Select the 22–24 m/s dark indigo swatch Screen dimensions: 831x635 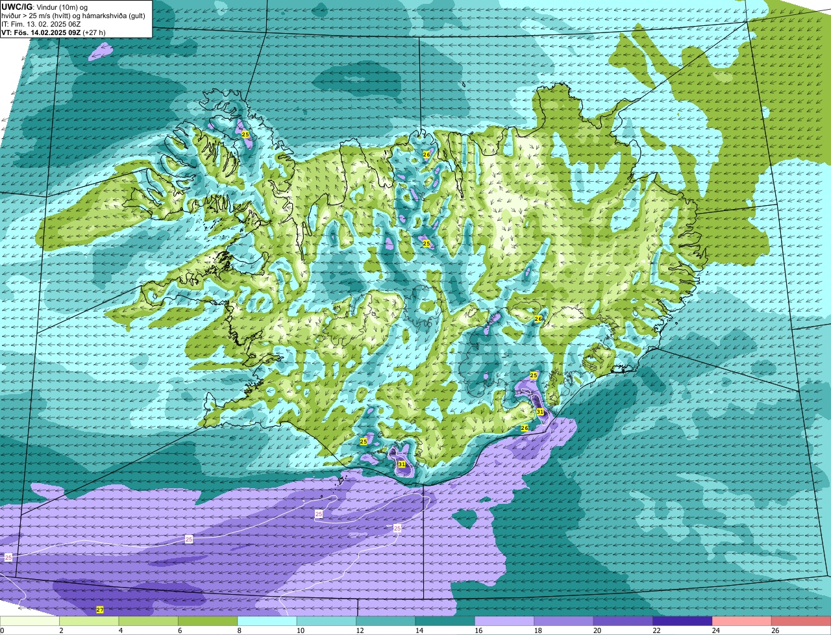(683, 621)
